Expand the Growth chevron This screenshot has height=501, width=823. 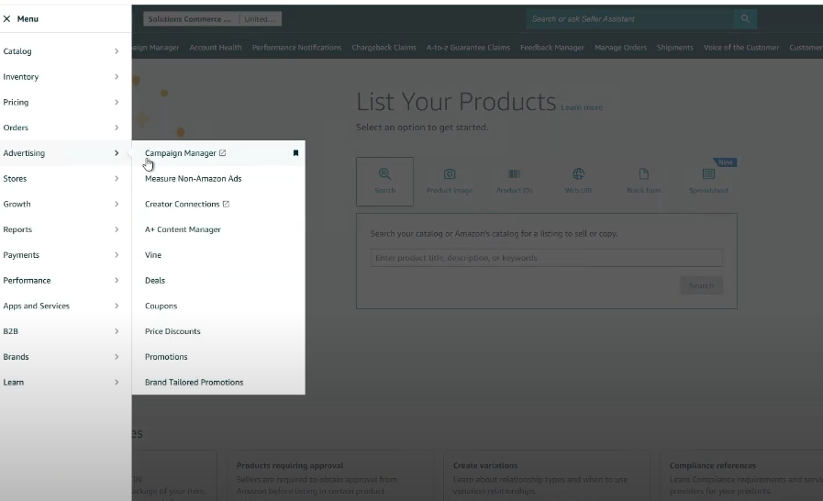[117, 204]
